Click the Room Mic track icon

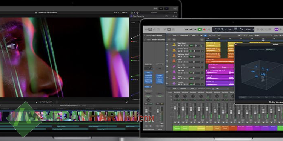tap(174, 67)
